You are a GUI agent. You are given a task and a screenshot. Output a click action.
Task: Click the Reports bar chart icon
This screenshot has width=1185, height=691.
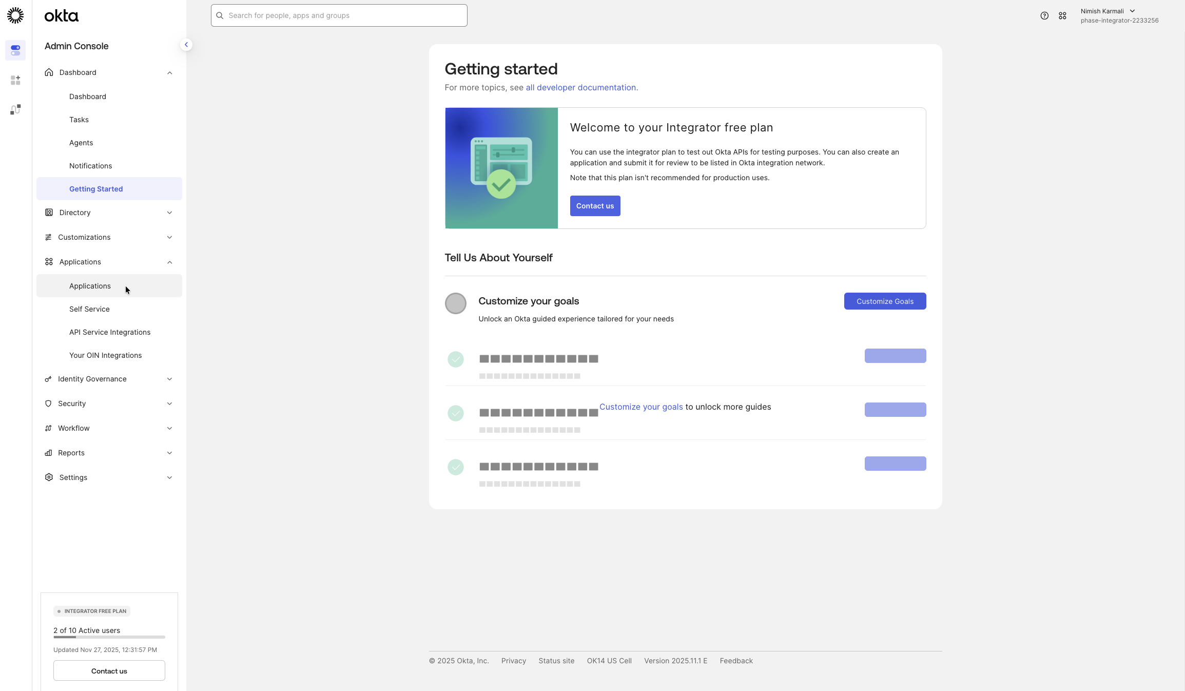(48, 453)
